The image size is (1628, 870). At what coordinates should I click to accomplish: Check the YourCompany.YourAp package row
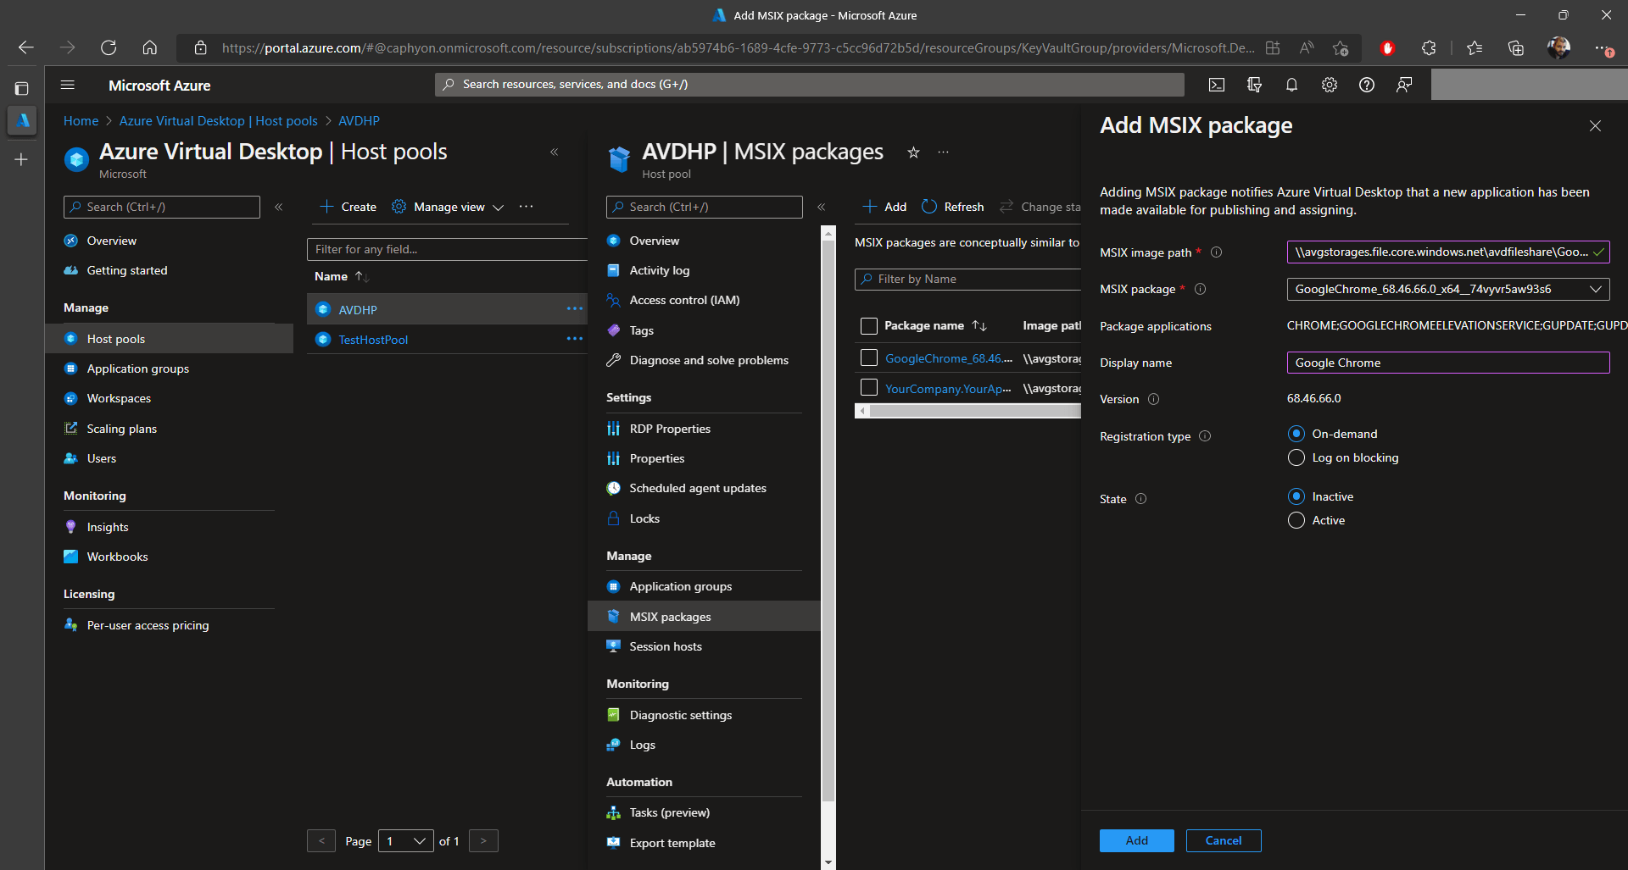(x=869, y=387)
